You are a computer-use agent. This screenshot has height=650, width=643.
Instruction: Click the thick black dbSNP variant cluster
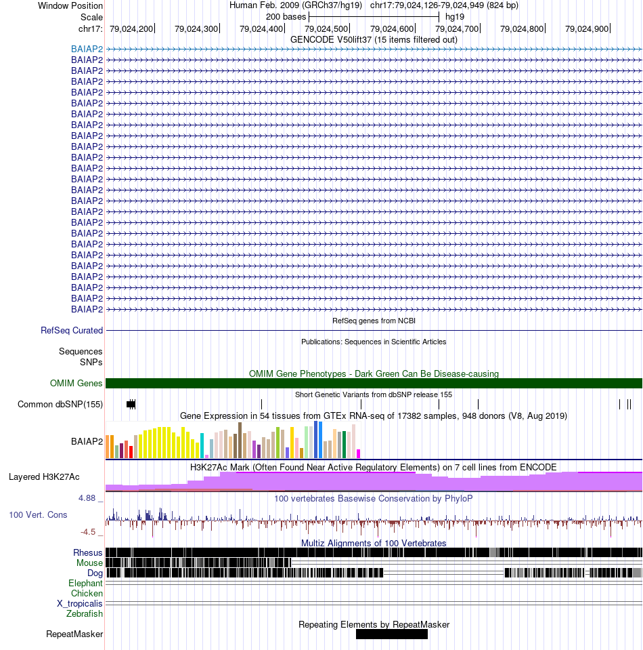click(x=131, y=405)
